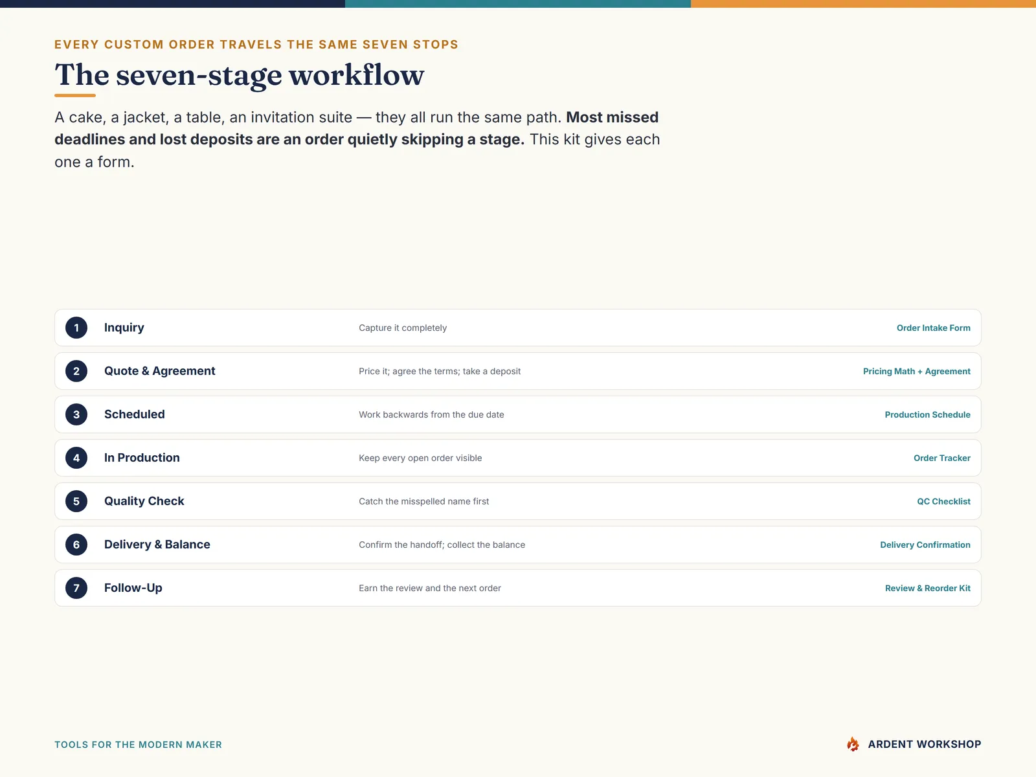Click the Ardent Workshop flame logo icon
The width and height of the screenshot is (1036, 777).
[853, 744]
